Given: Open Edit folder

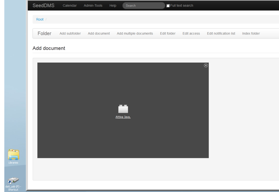Looking at the screenshot, I should click(x=168, y=34).
